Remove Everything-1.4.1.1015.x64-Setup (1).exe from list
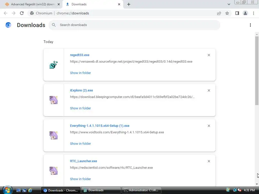Viewport: 259px width, 194px height. point(209,126)
